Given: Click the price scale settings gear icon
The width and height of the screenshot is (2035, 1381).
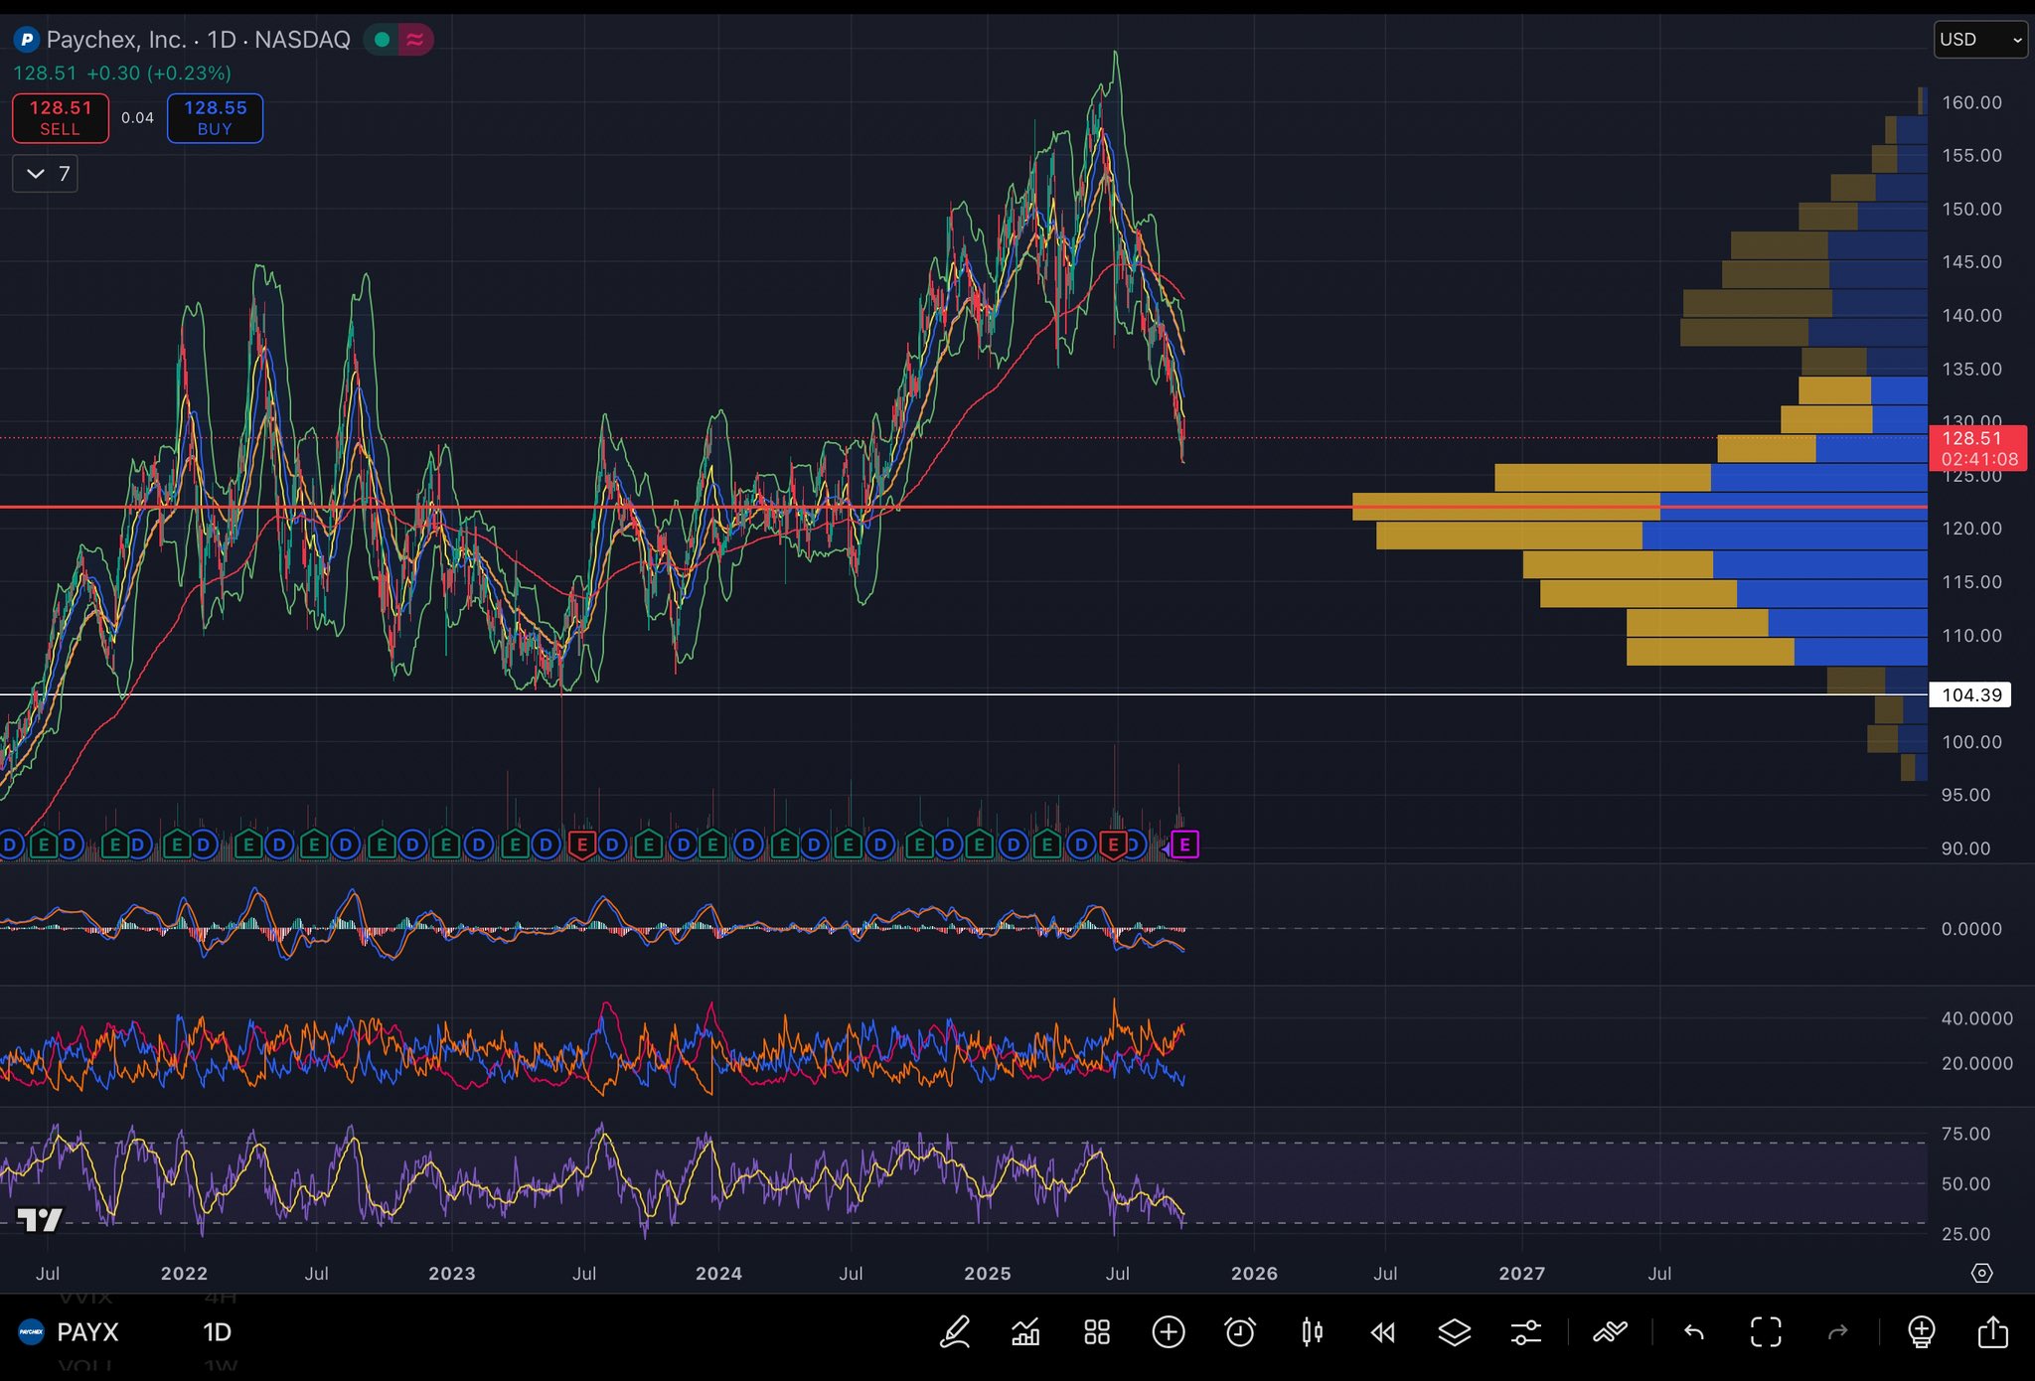Looking at the screenshot, I should coord(1981,1273).
